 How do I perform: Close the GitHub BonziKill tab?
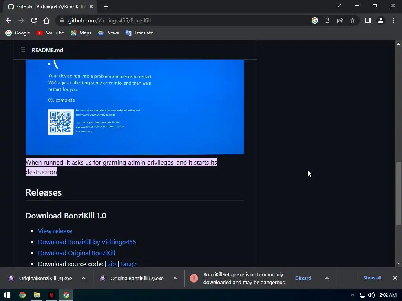(x=91, y=7)
